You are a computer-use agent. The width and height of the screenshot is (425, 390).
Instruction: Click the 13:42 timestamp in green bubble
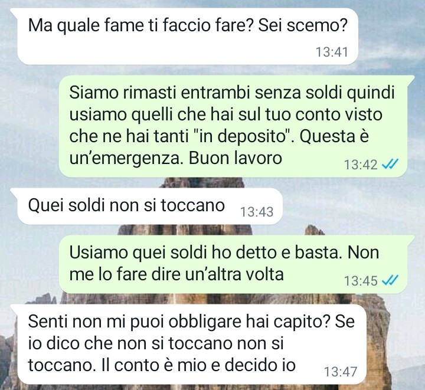tap(361, 165)
